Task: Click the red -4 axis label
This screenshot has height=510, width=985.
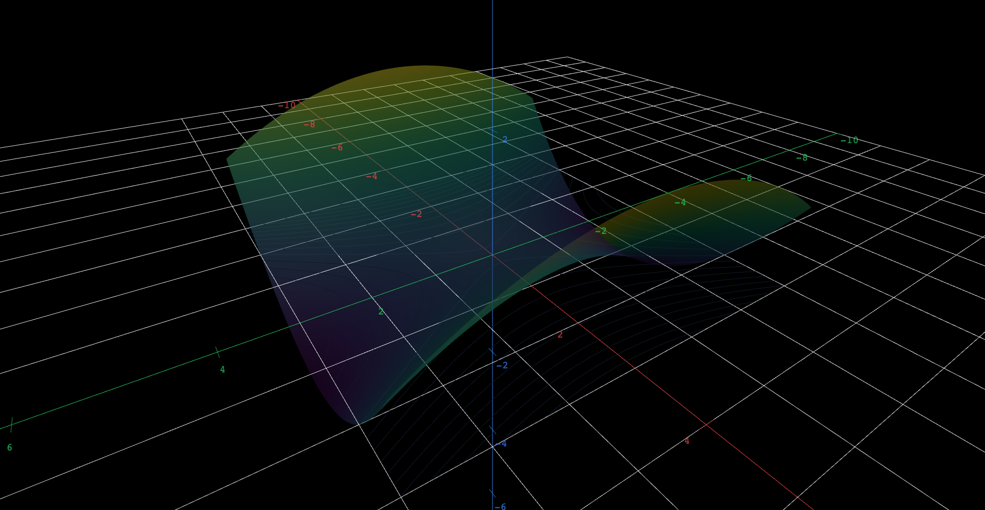Action: (x=371, y=176)
